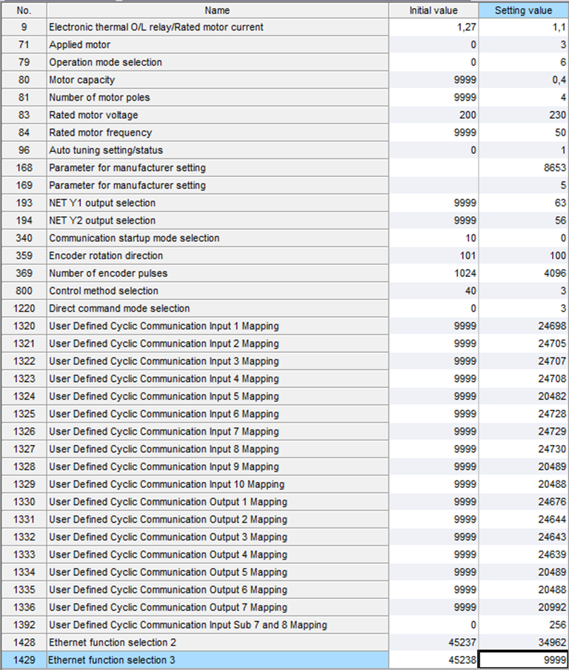Click row number 340 cell

tap(24, 238)
